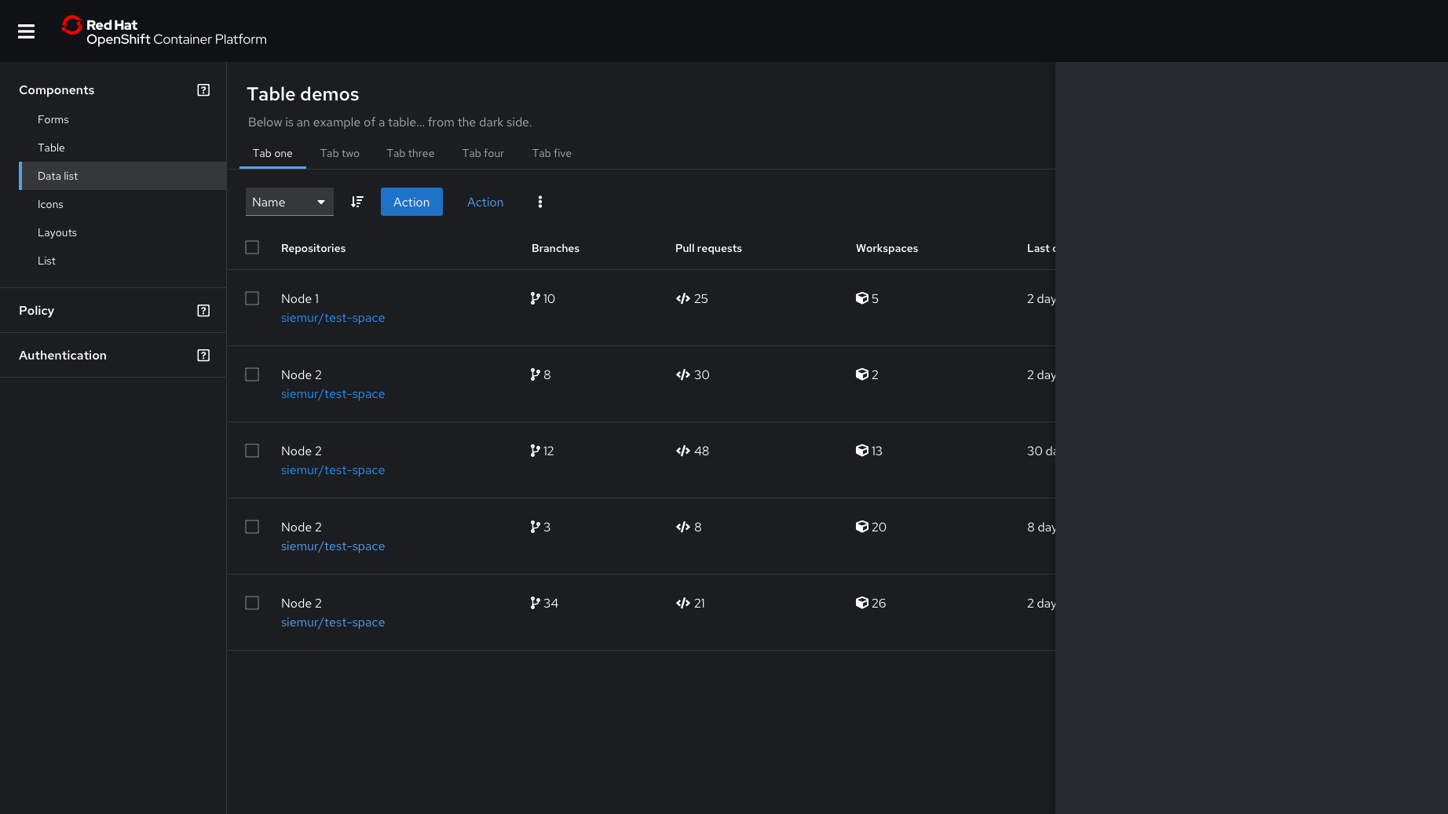Check the checkbox for Node 1 row
This screenshot has height=814, width=1448.
pos(252,298)
